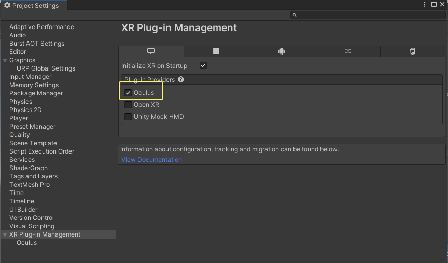
Task: Select the Standalone desktop platform tab
Action: [151, 51]
